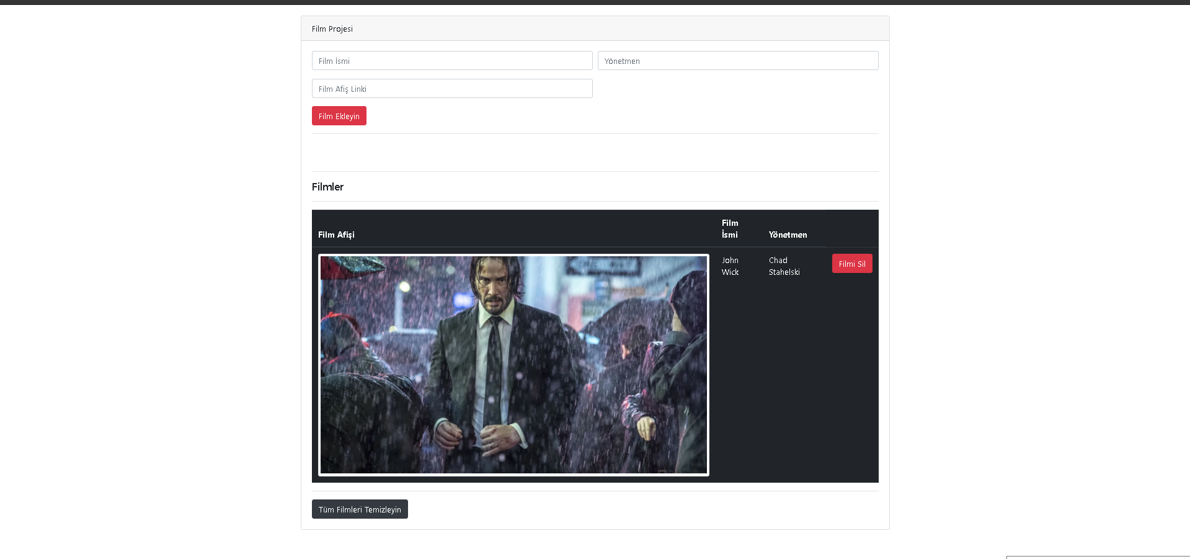This screenshot has height=559, width=1190.
Task: Click the white card area below Film Ekleyin
Action: pyautogui.click(x=595, y=153)
